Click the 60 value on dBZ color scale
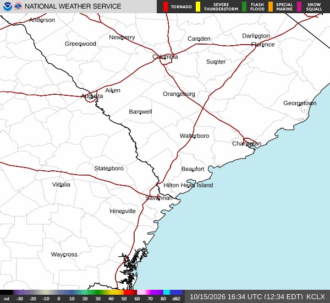The width and height of the screenshot is (330, 303). point(137,299)
